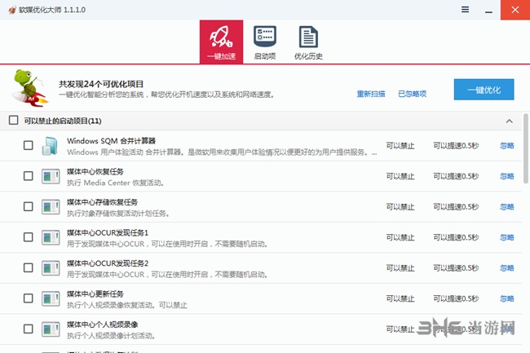Click 忽略 for 媒体中心OCUR发现任务2
This screenshot has width=530, height=353.
(507, 268)
